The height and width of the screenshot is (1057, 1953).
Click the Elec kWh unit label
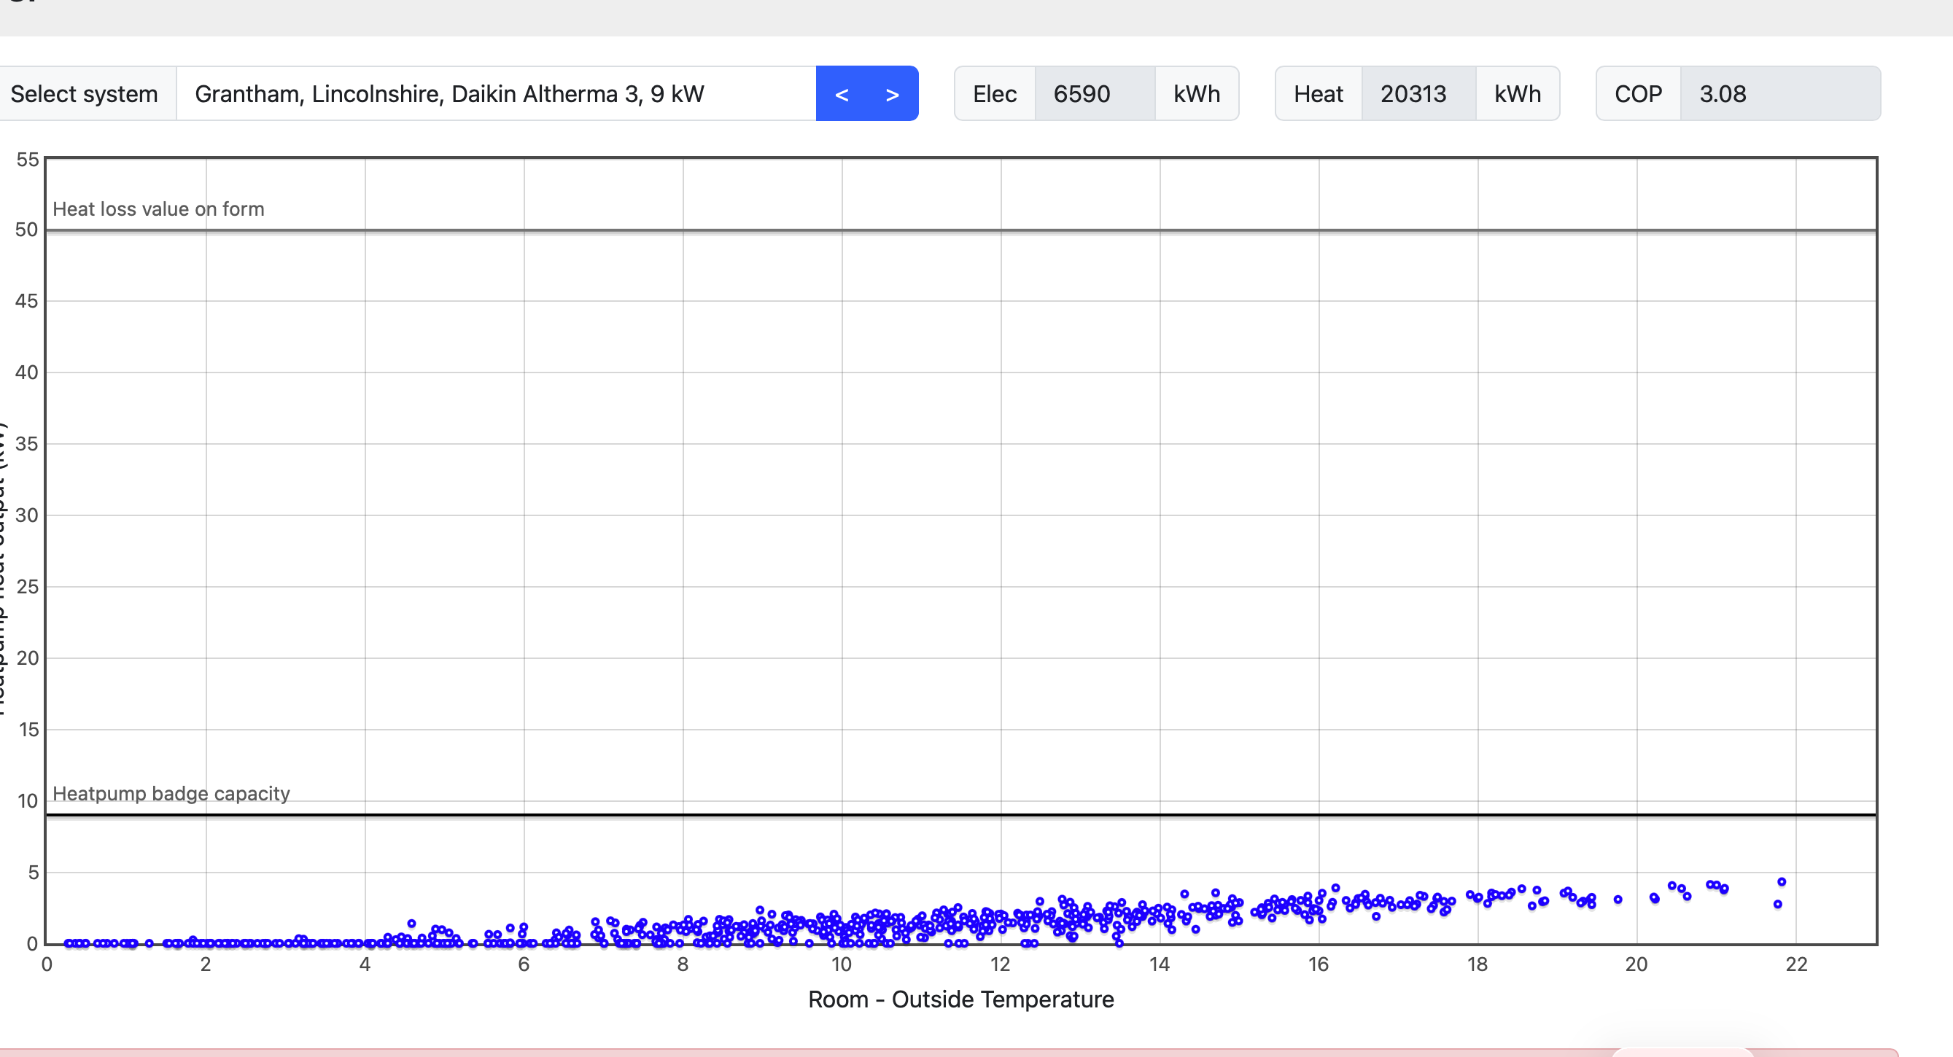[x=1196, y=94]
